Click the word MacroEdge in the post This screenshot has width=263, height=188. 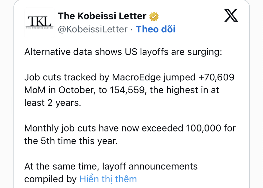coord(136,77)
